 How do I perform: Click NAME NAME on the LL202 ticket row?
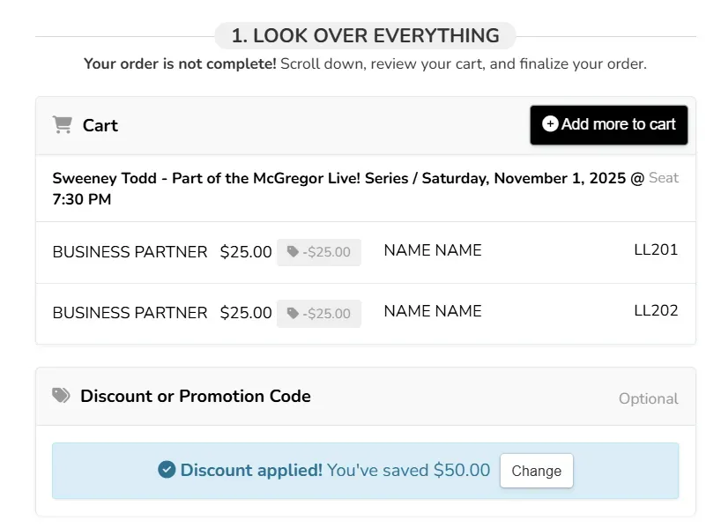pos(433,311)
